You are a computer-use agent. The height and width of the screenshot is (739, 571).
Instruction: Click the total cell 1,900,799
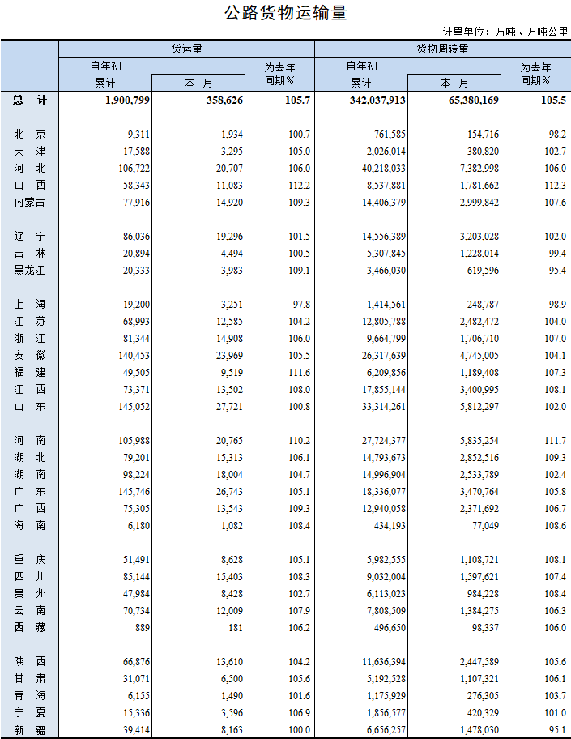point(127,100)
